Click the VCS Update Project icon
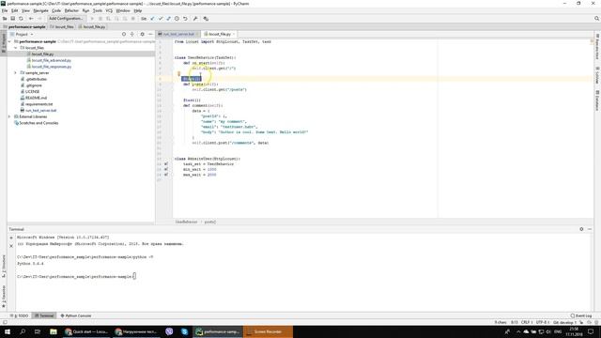The width and height of the screenshot is (601, 338). tap(152, 19)
